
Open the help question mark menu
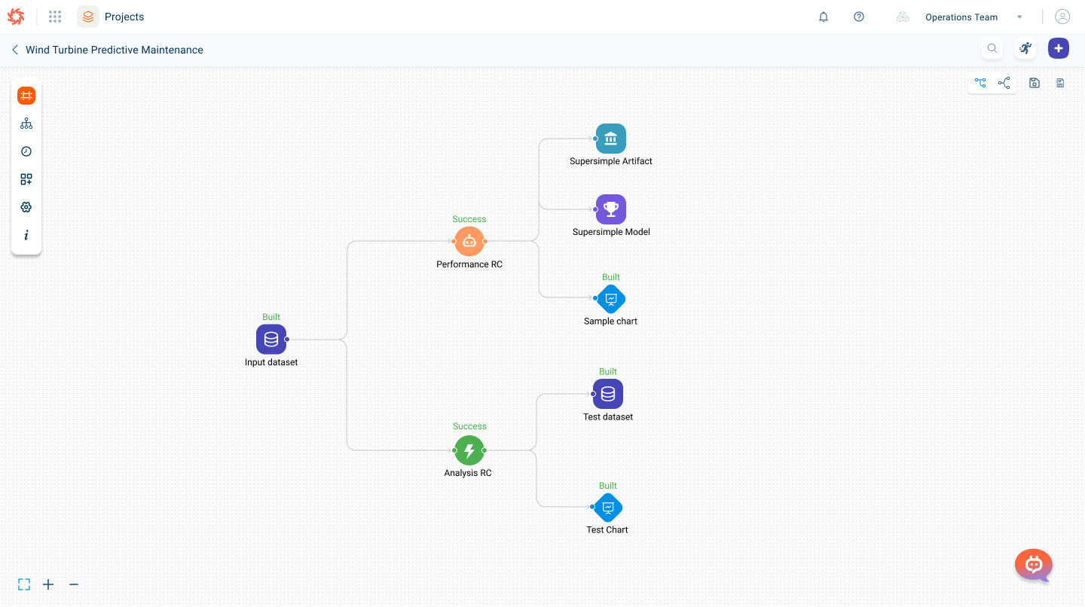pyautogui.click(x=858, y=17)
